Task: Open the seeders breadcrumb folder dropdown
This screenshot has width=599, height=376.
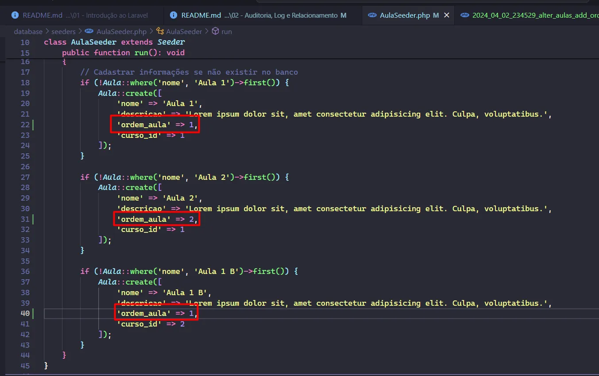Action: 63,32
